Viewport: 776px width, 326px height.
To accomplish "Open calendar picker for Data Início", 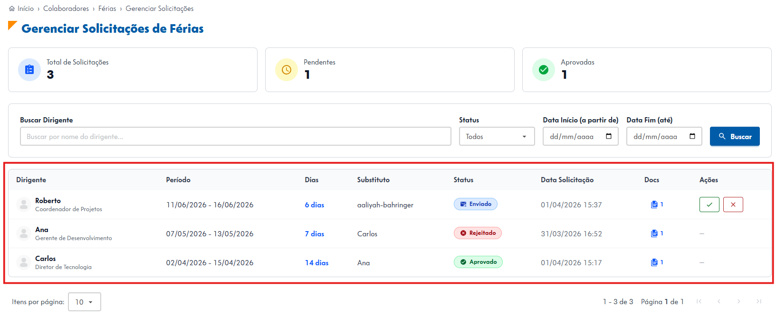I will pyautogui.click(x=609, y=136).
